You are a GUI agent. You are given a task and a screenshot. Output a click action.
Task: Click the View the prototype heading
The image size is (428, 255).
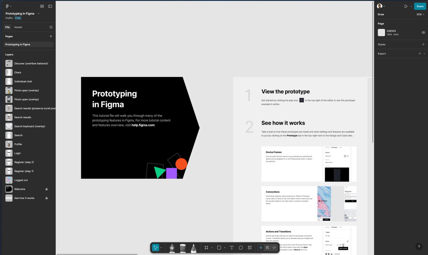(x=286, y=91)
